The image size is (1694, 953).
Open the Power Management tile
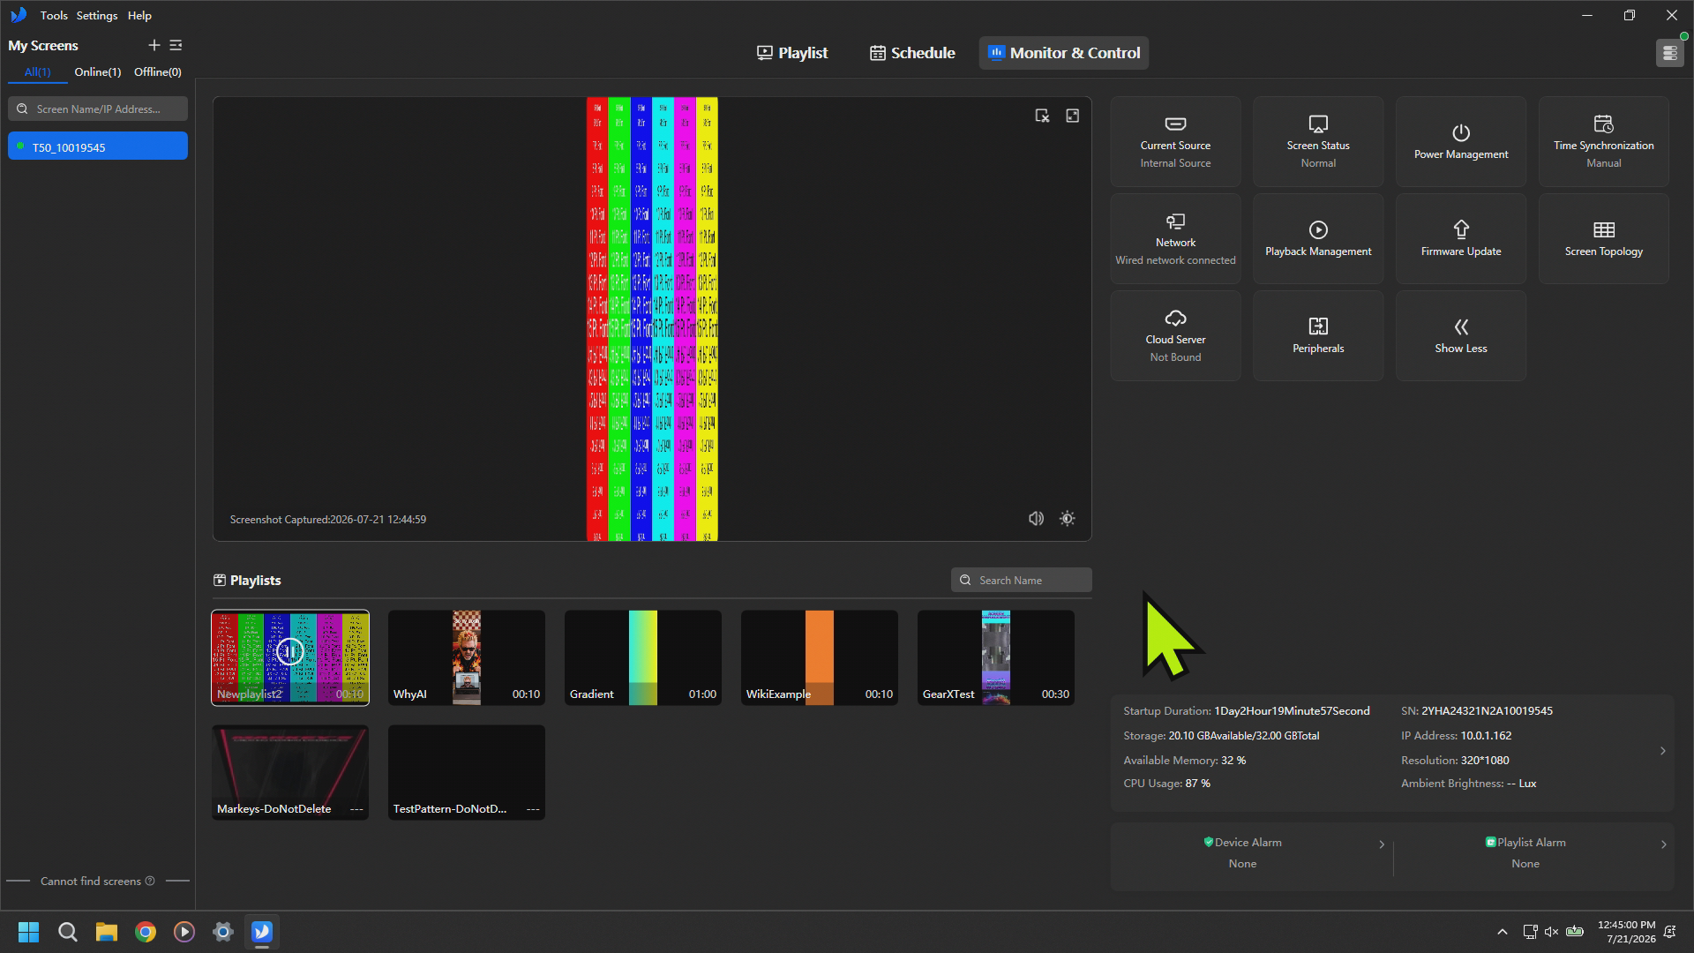[x=1461, y=141]
